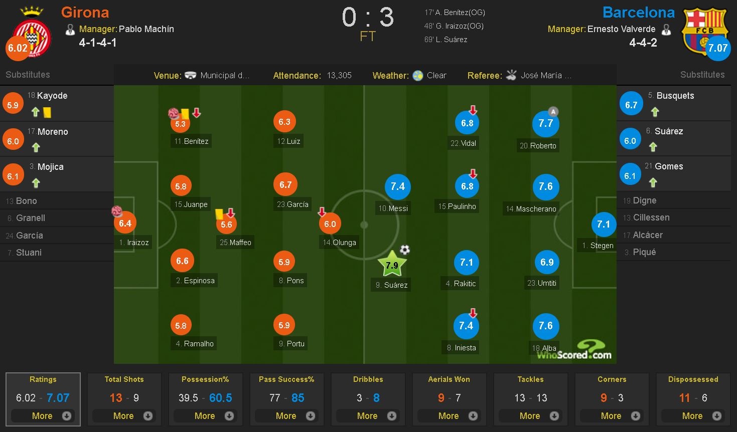Screen dimensions: 737x432
Task: Click the Clear weather icon
Action: (418, 76)
